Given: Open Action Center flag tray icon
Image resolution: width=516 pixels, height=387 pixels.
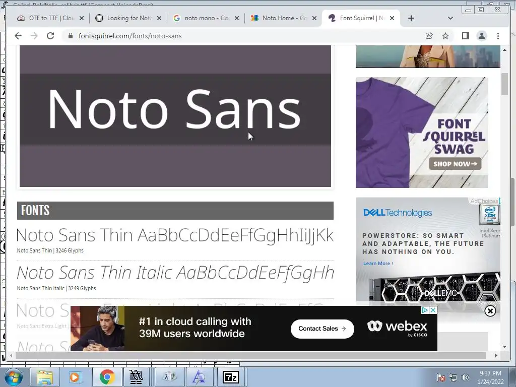Looking at the screenshot, I should 440,377.
